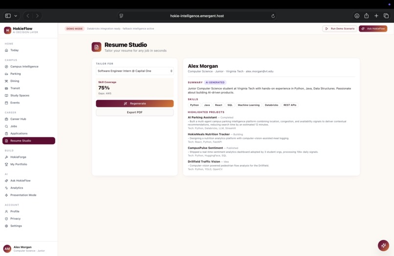Click the Events calendar icon

6,103
